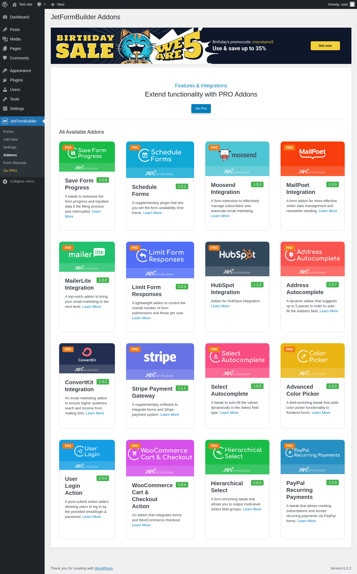Open Learn More for HubSpot Integration
The width and height of the screenshot is (357, 574).
tap(220, 306)
